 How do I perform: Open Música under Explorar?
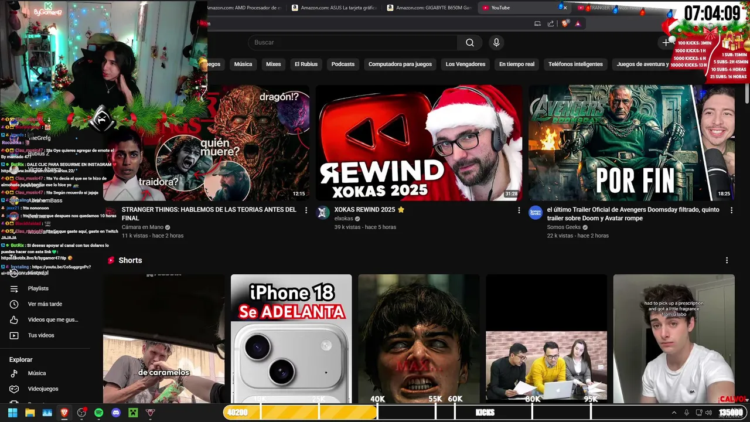(x=36, y=373)
